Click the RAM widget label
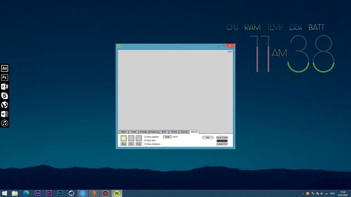 point(252,27)
